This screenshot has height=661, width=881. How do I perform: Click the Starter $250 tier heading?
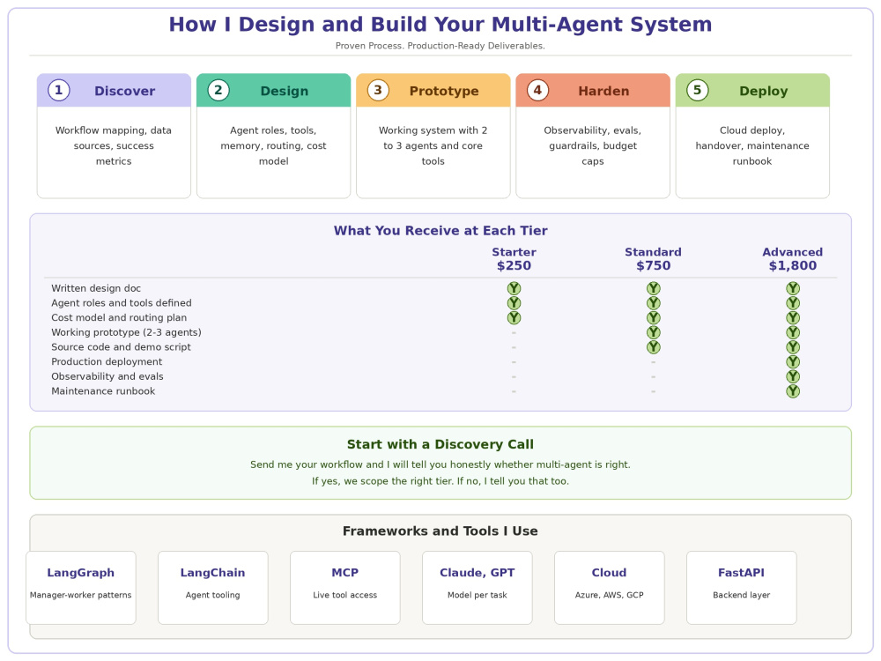515,258
